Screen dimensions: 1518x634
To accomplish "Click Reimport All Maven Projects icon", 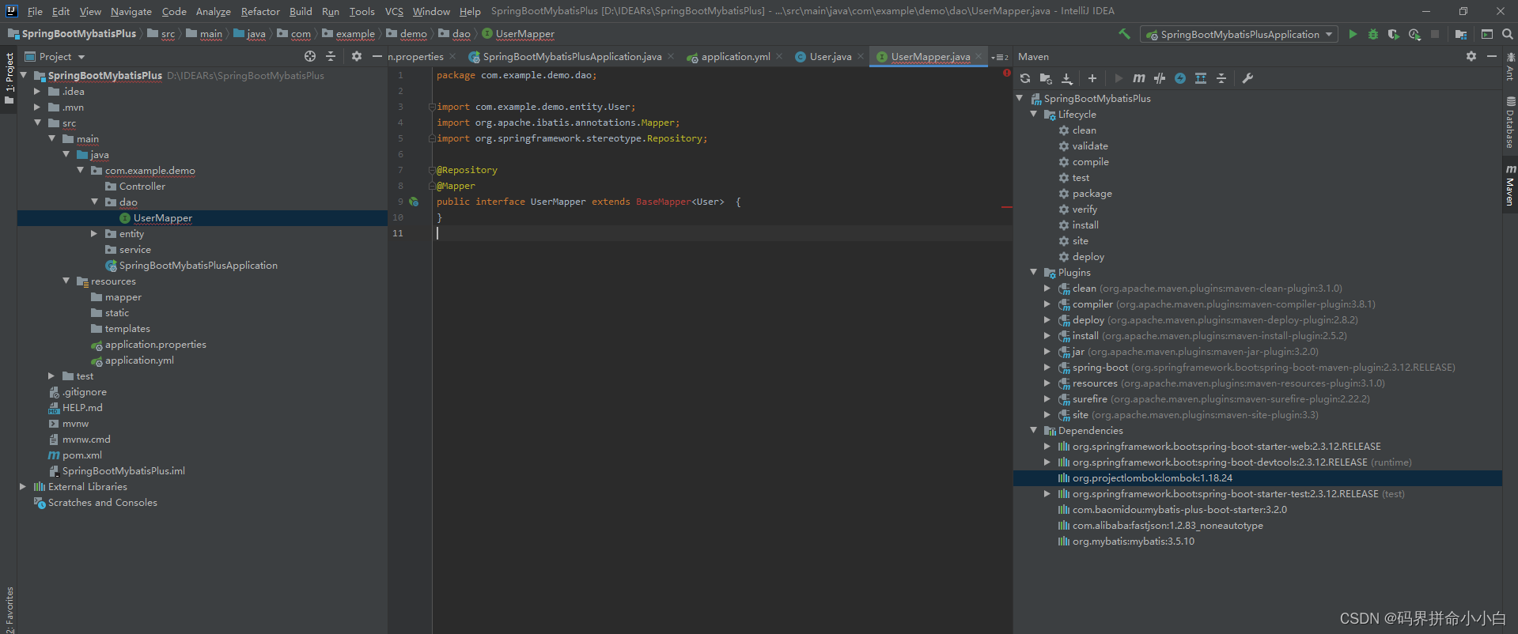I will coord(1025,78).
